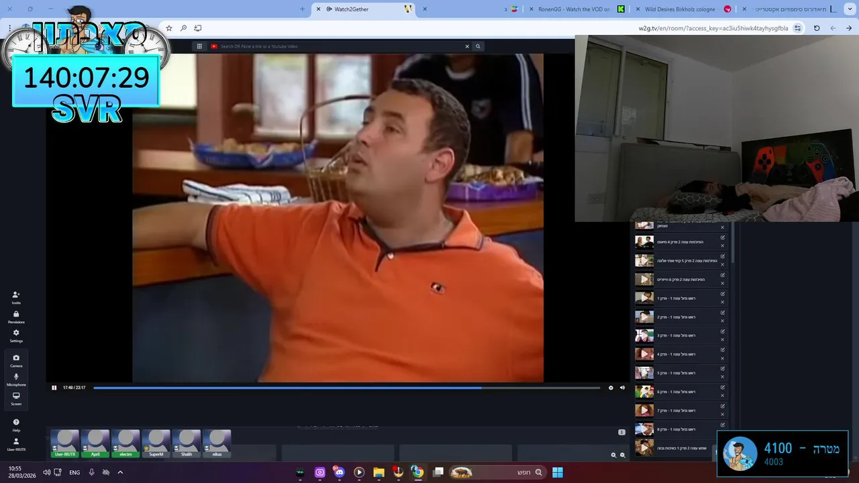Switch to the Watch2Gether browser tab
This screenshot has height=483, width=859.
coord(363,9)
